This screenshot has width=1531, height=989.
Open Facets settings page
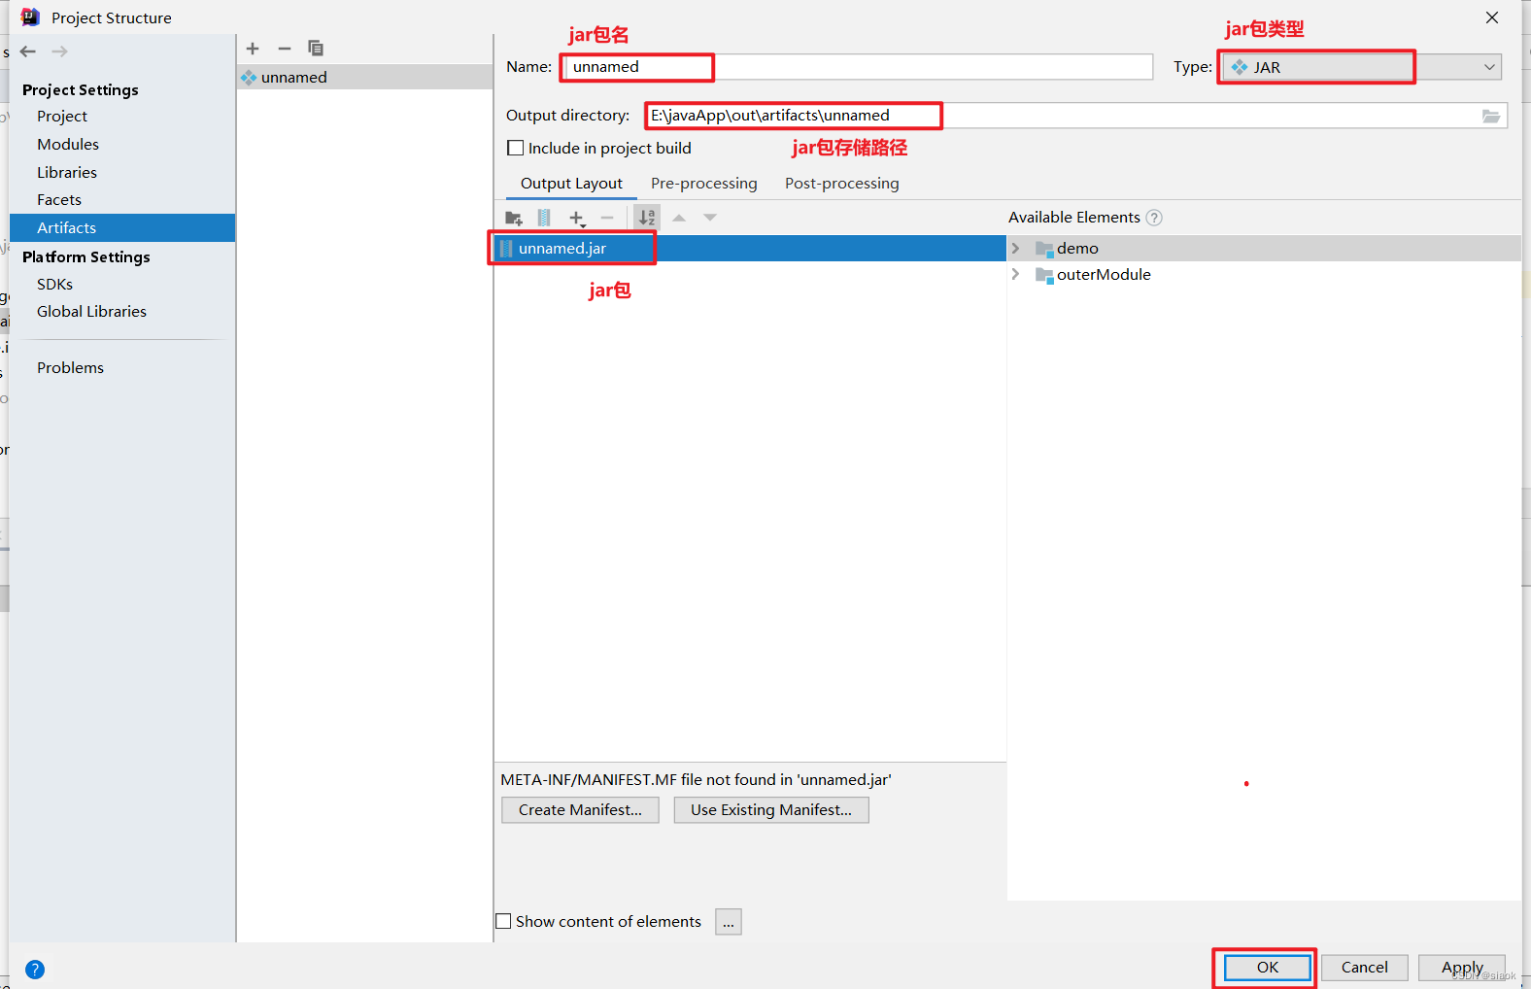[x=59, y=200]
